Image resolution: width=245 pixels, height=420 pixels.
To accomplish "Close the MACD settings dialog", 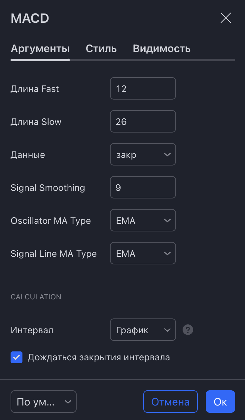I will 226,18.
